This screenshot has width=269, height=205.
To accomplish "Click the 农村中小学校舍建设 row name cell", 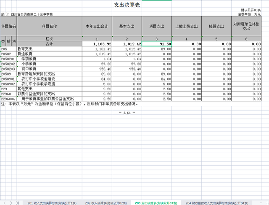I will coord(49,78).
